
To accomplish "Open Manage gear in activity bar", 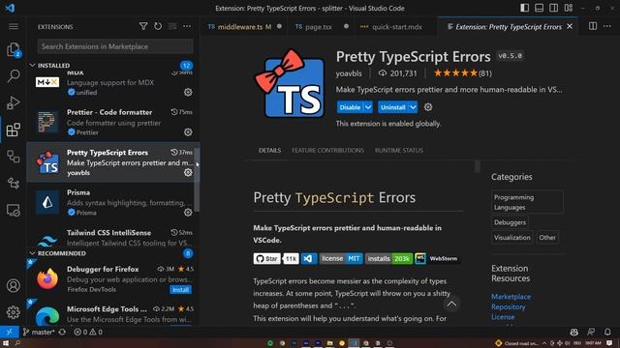I will [x=13, y=312].
